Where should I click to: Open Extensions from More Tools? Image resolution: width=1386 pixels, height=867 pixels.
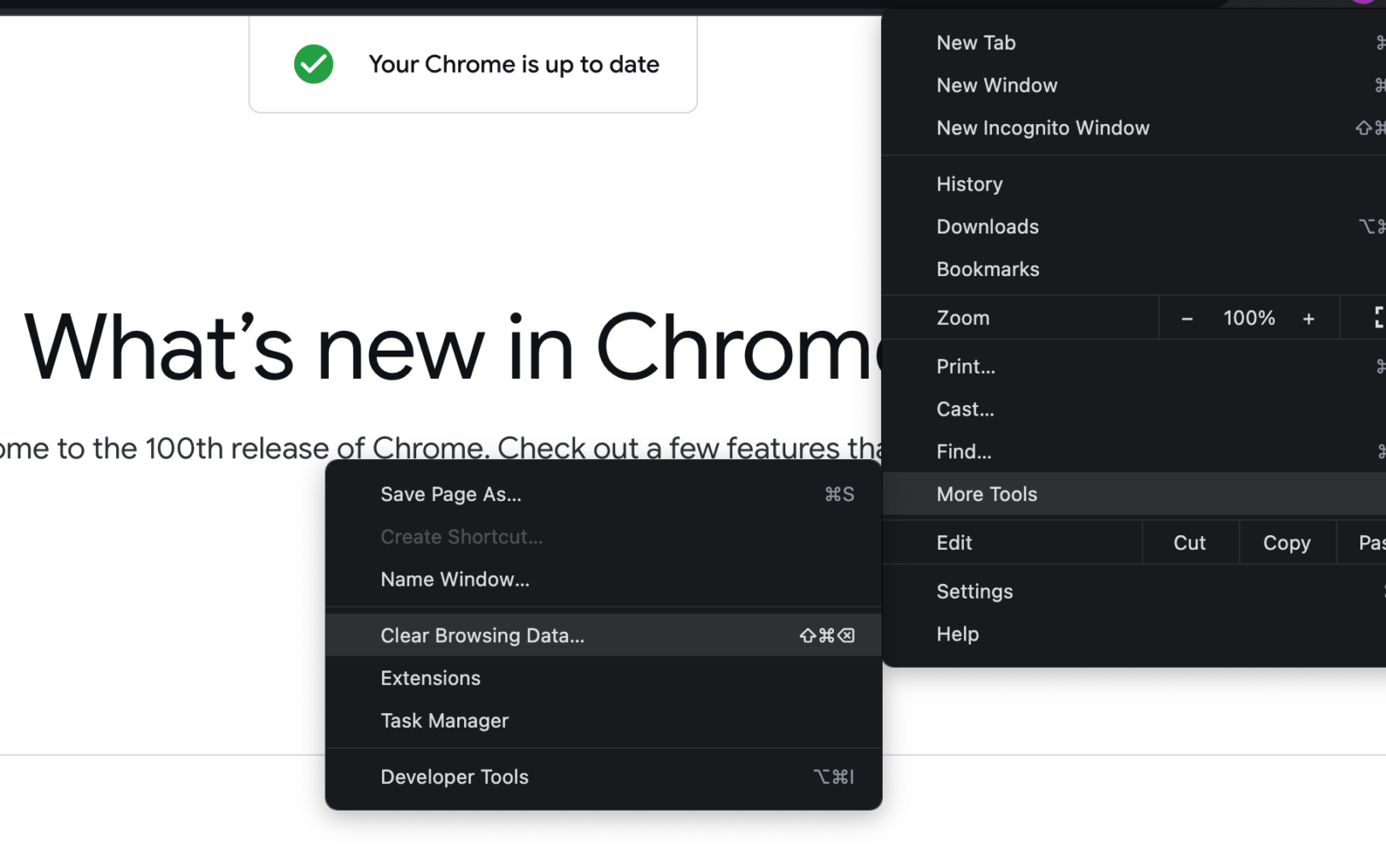(603, 678)
